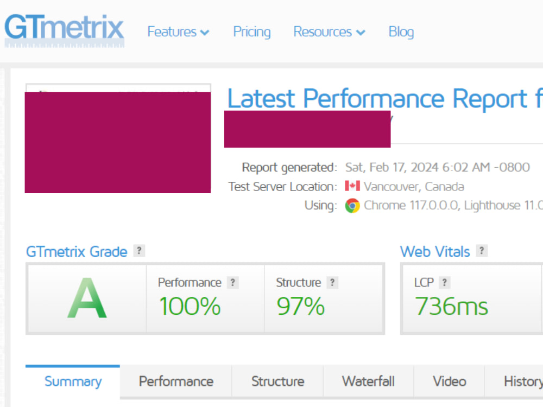The width and height of the screenshot is (543, 407).
Task: Click the 100% performance score
Action: [190, 306]
